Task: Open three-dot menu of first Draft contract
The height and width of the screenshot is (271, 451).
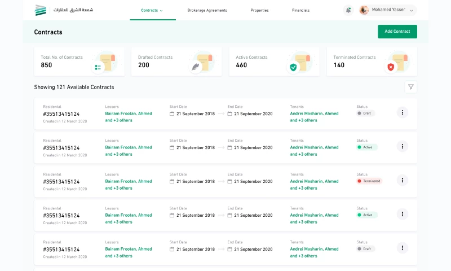Action: click(402, 112)
